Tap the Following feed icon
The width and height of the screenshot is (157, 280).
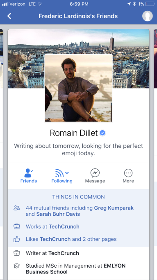tap(59, 173)
